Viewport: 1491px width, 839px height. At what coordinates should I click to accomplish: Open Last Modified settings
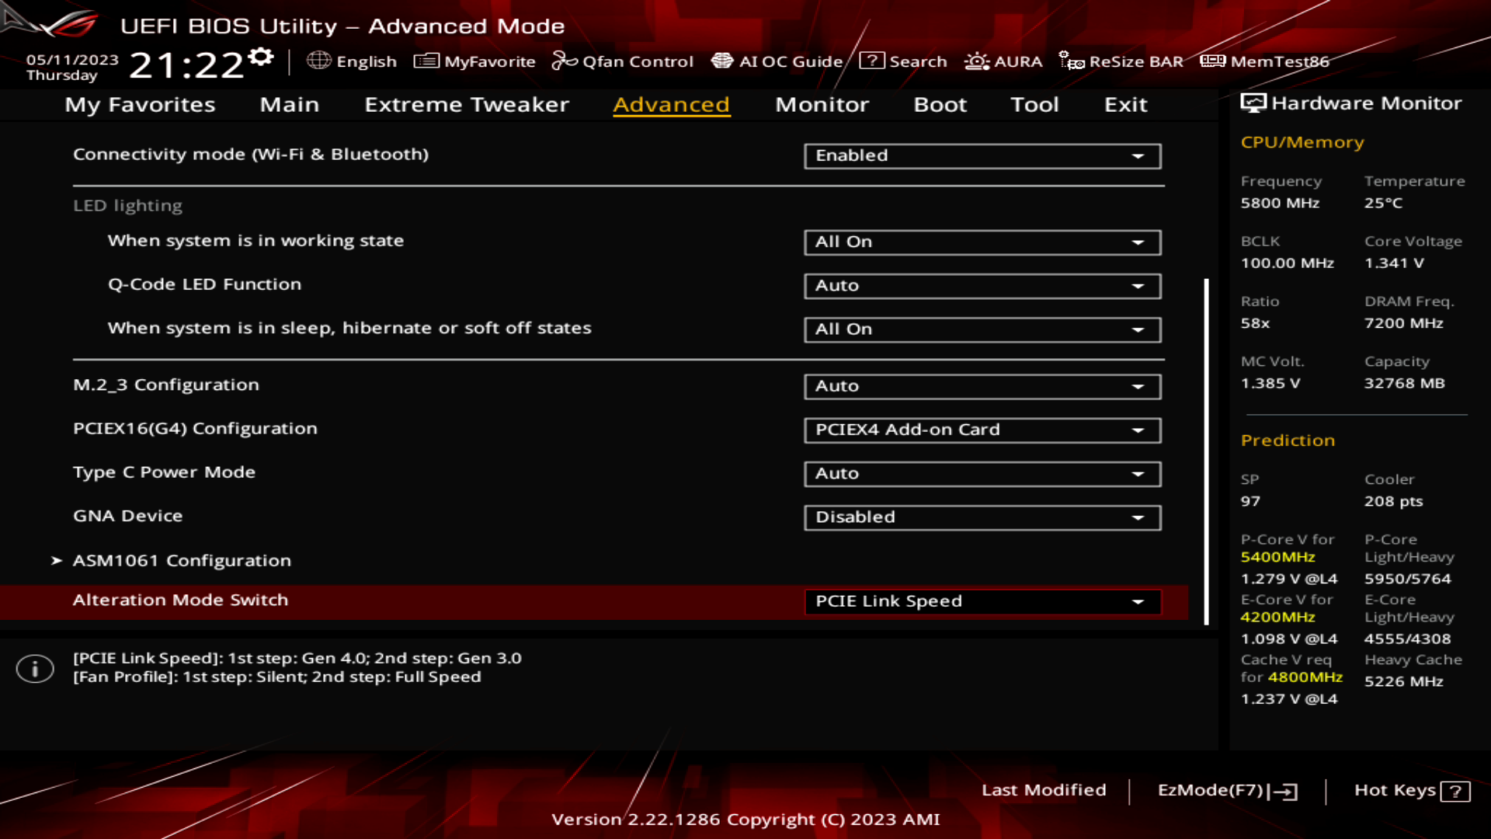pyautogui.click(x=1044, y=790)
